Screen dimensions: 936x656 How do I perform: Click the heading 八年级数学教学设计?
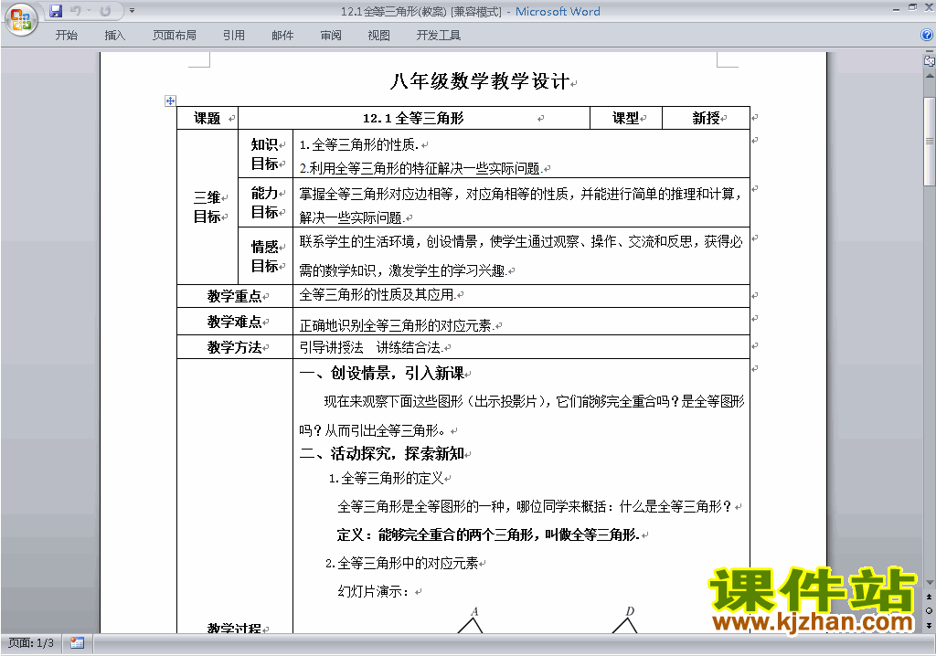(479, 82)
